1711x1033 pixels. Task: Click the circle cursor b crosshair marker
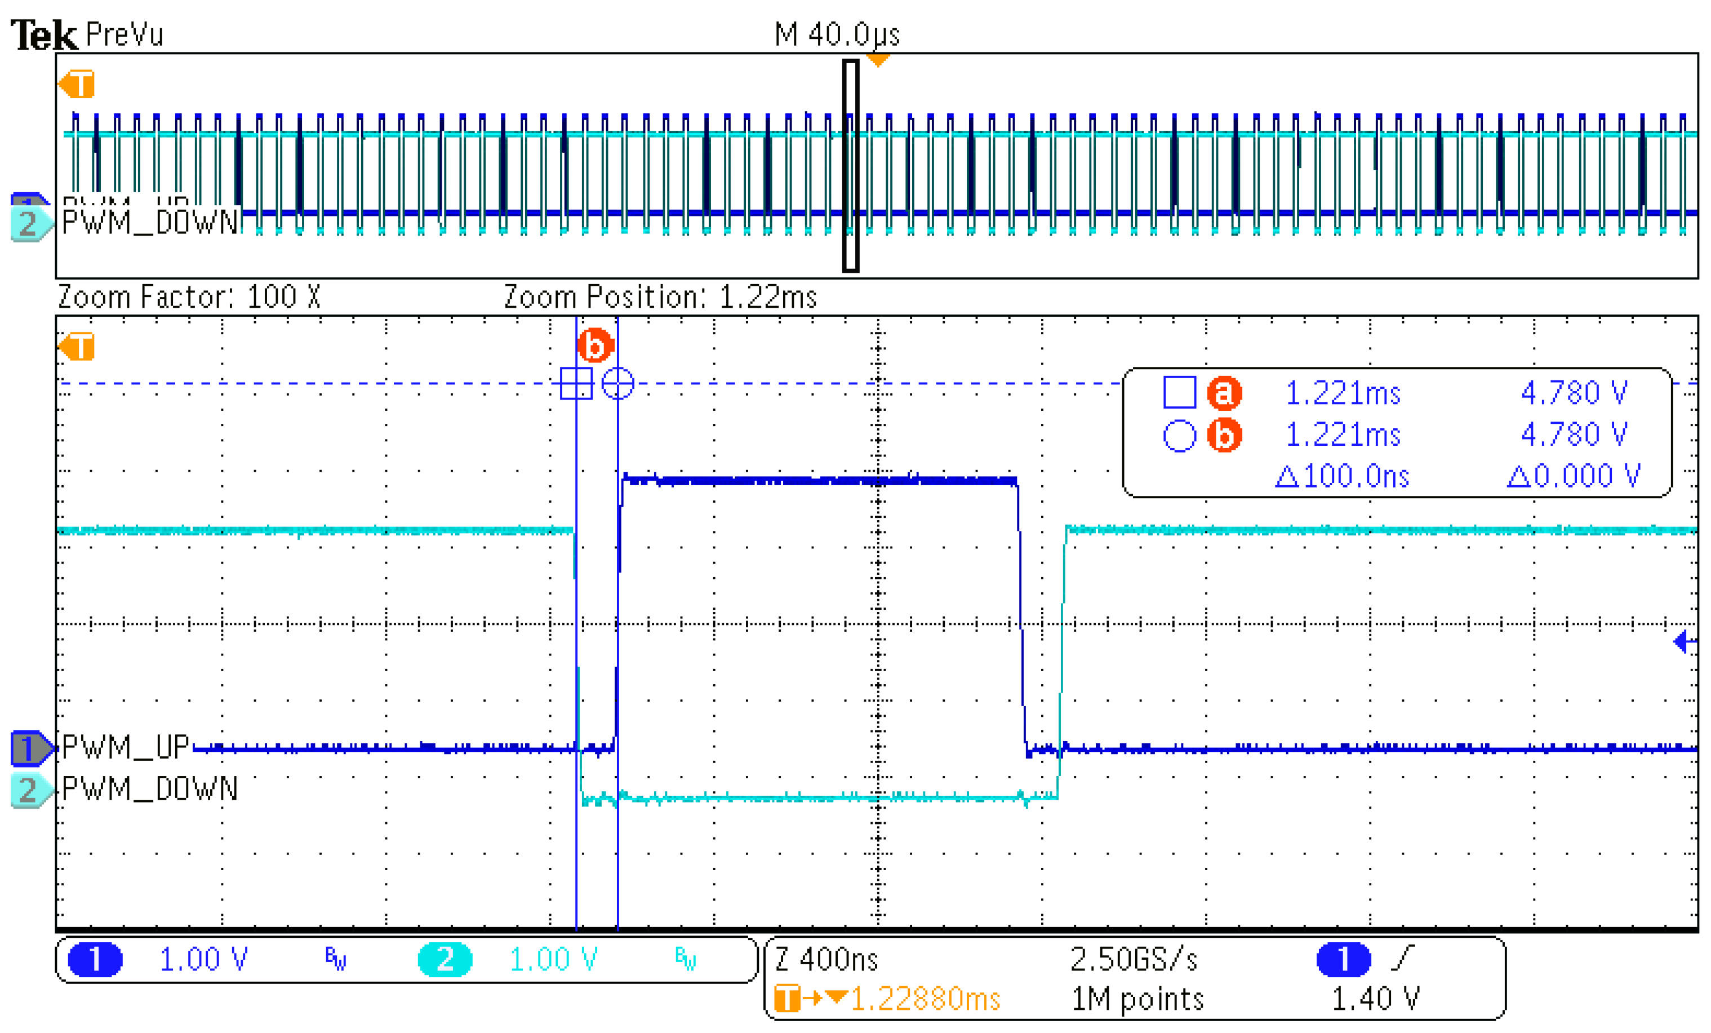pyautogui.click(x=617, y=383)
